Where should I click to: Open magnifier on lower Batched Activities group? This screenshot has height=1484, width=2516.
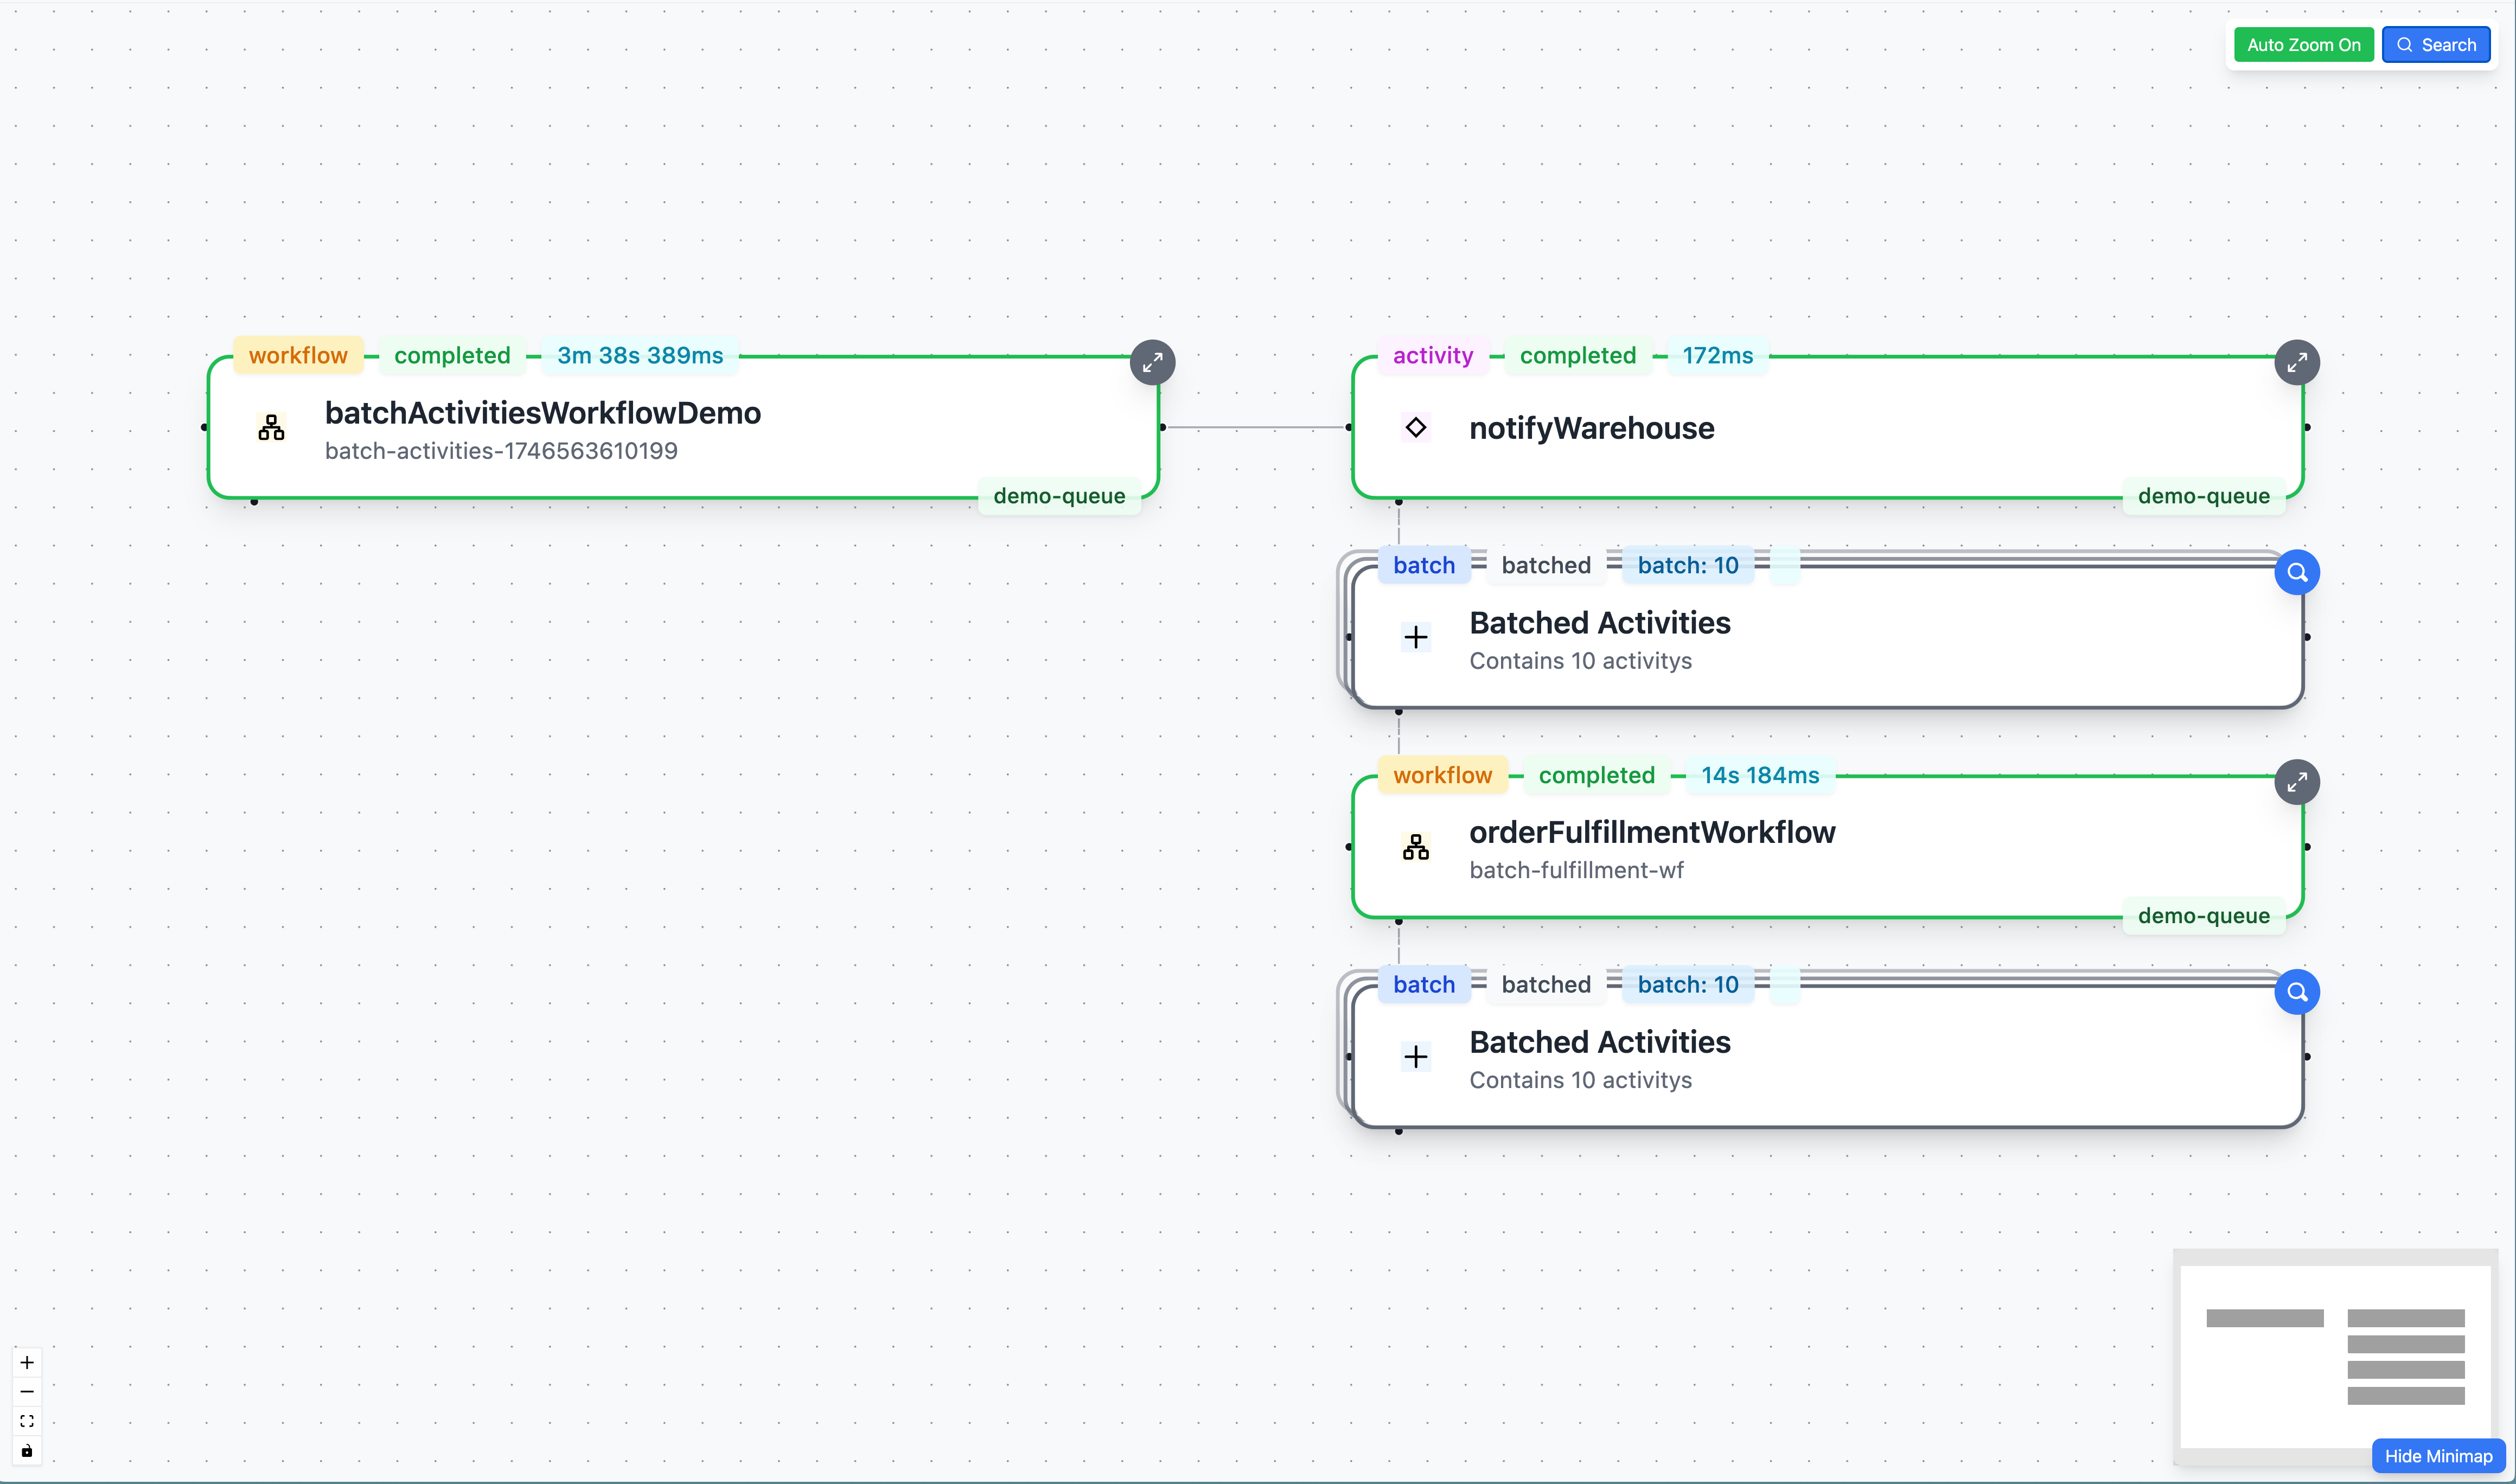2297,991
